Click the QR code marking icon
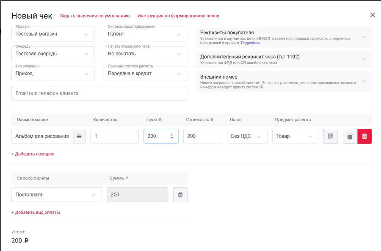381x251 pixels. pyautogui.click(x=331, y=136)
